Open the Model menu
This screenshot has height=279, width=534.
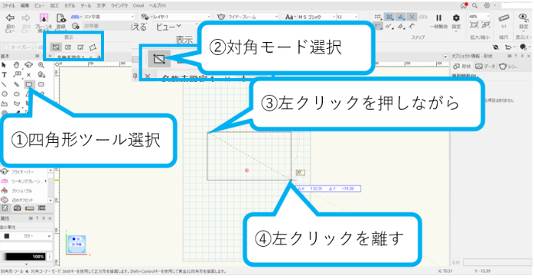click(70, 5)
